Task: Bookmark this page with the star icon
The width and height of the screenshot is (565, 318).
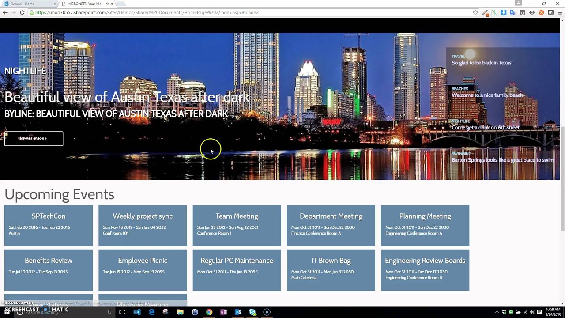Action: [475, 12]
